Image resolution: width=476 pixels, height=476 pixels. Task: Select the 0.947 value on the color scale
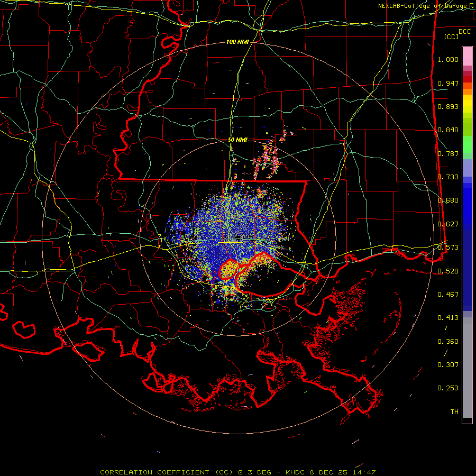coord(448,83)
